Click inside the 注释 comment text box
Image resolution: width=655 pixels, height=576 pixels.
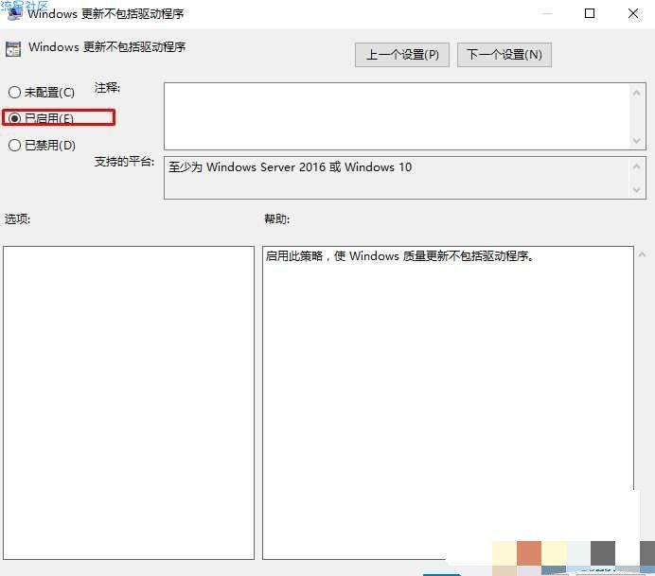point(397,116)
